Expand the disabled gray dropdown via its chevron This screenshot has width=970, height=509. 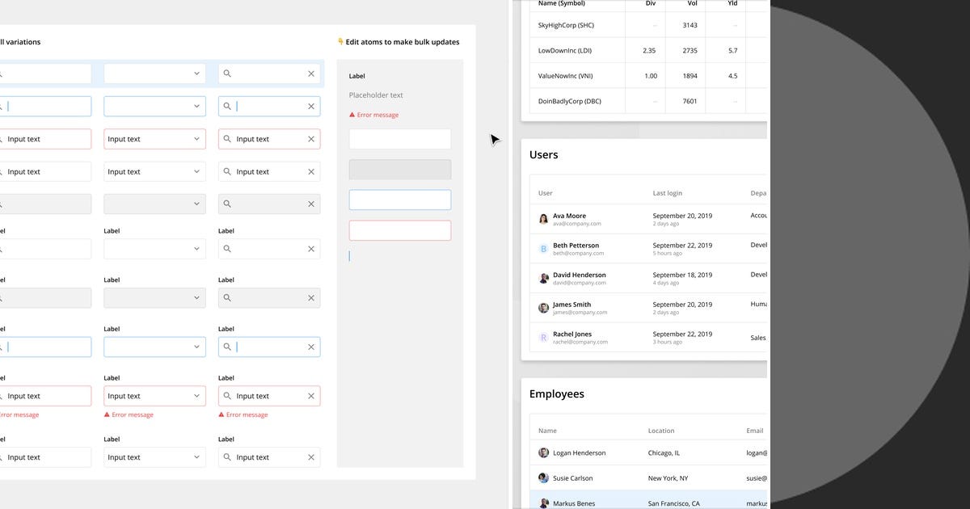(196, 204)
